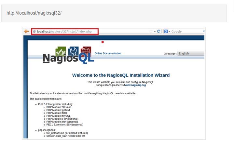Visit the www.nagiosql.org link

tap(135, 85)
